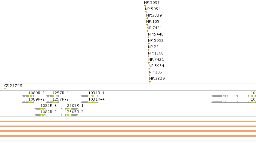Select the triangle marker under NP:23
The image size is (256, 143).
coord(149,50)
